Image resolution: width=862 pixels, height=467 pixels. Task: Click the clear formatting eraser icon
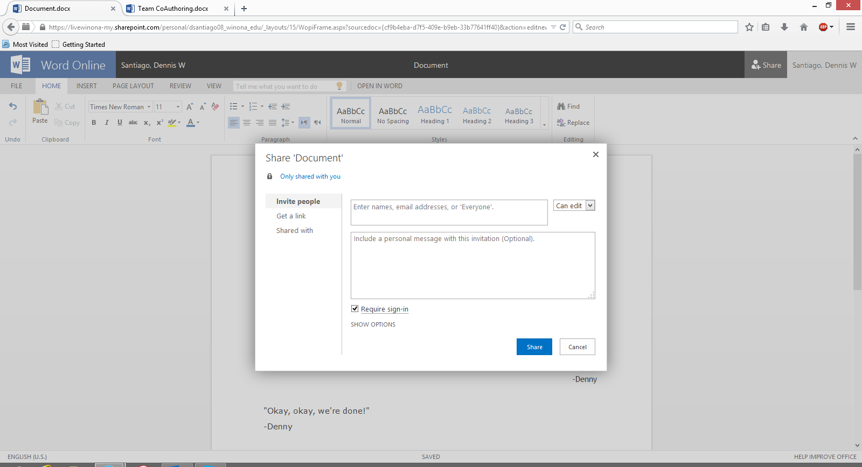point(215,107)
